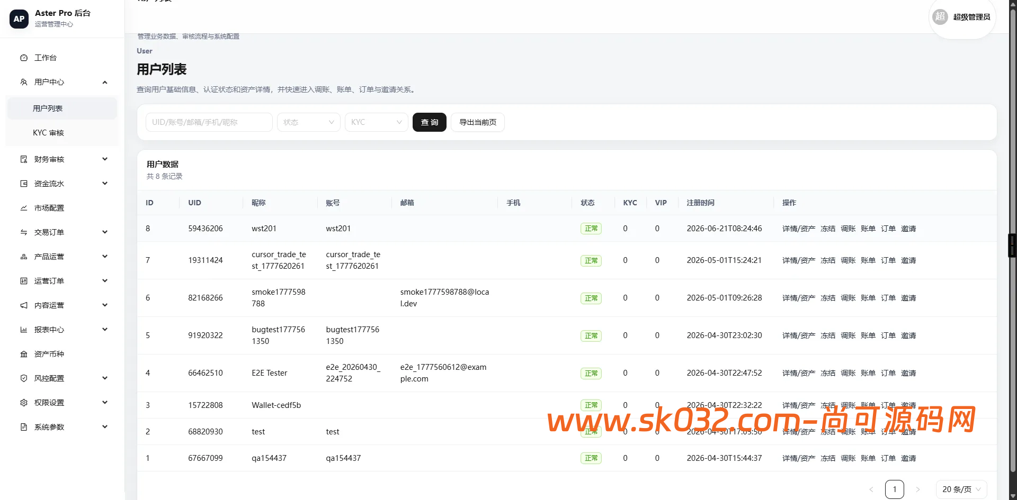Click the 内容运营 megaphone icon
This screenshot has width=1017, height=500.
[24, 305]
